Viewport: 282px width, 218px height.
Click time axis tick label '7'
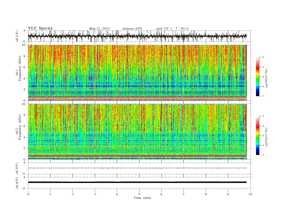(x=184, y=194)
